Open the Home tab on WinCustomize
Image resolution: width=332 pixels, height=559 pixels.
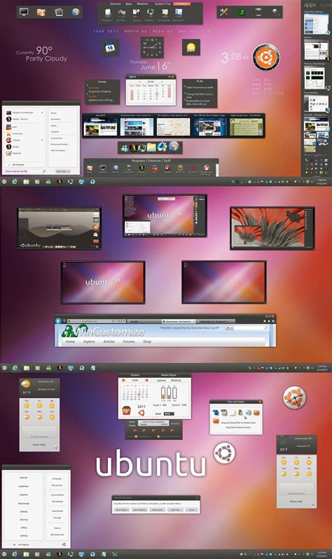coord(70,341)
